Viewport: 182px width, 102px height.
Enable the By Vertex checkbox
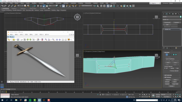(165, 57)
